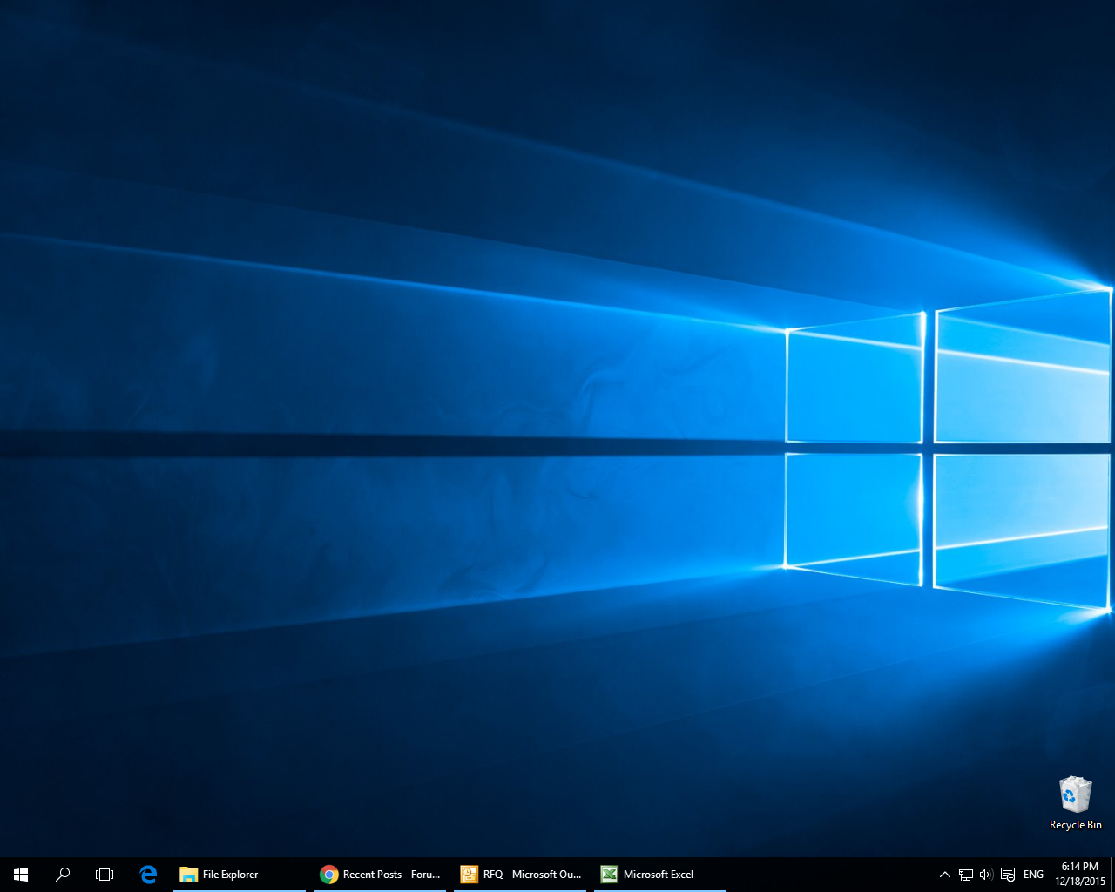The image size is (1115, 892).
Task: Select the Recycle Bin text label
Action: pyautogui.click(x=1075, y=825)
